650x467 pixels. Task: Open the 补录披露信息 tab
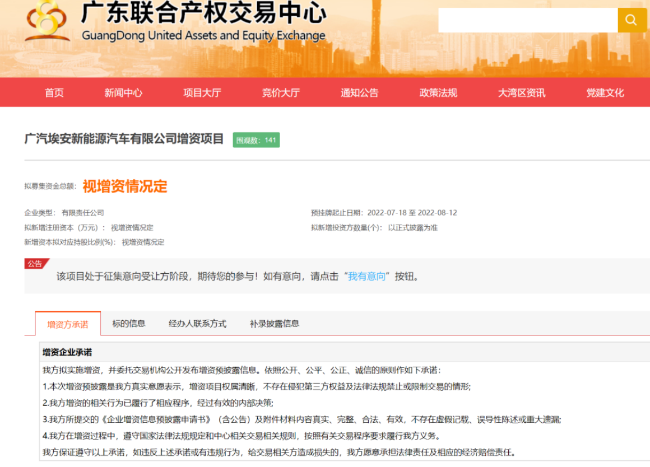click(274, 324)
